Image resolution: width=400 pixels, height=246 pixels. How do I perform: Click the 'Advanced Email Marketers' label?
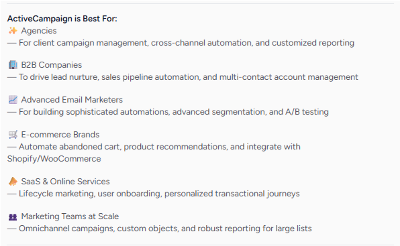[72, 100]
